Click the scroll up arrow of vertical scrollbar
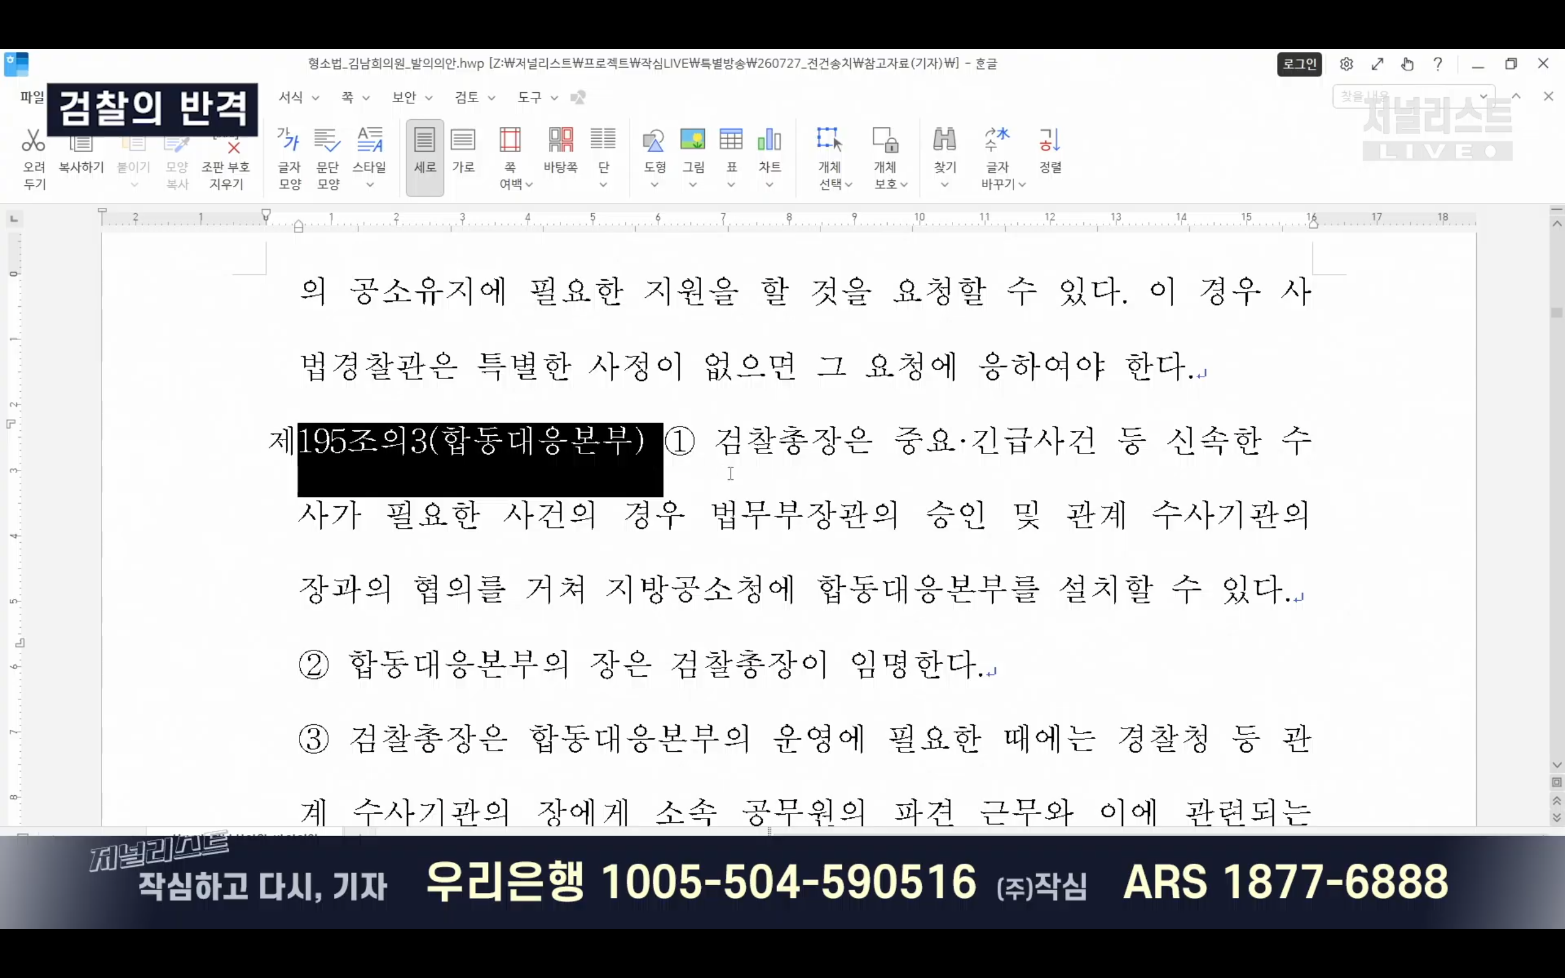This screenshot has height=978, width=1565. tap(1556, 224)
